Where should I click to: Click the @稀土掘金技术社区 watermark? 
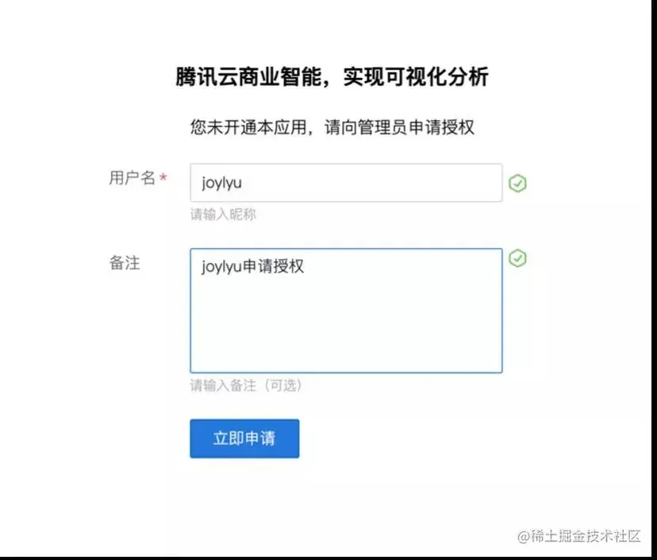point(579,535)
